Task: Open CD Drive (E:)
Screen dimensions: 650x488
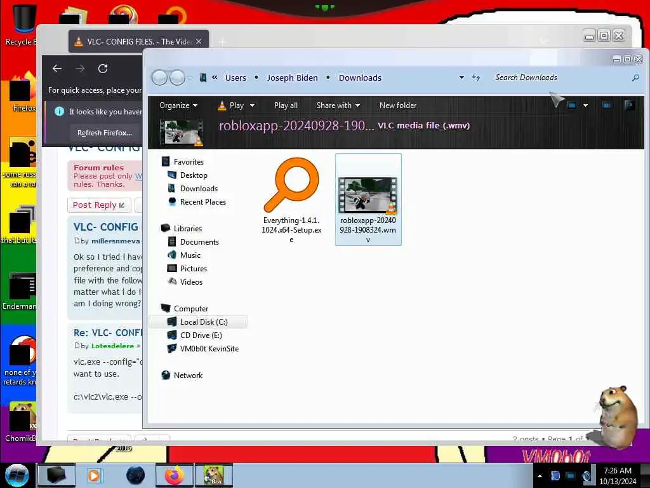Action: pos(201,335)
